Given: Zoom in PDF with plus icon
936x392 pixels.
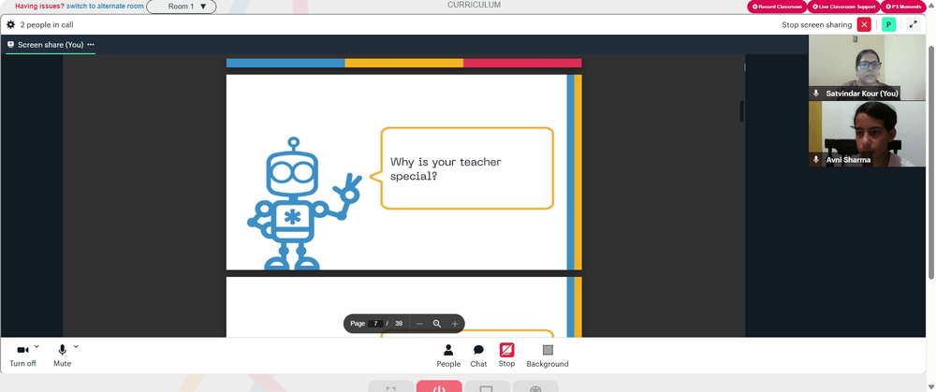Looking at the screenshot, I should pos(455,324).
